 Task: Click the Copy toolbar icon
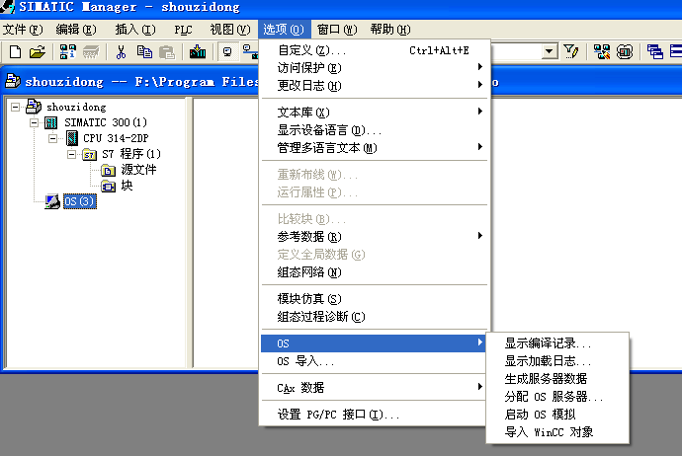pos(144,52)
